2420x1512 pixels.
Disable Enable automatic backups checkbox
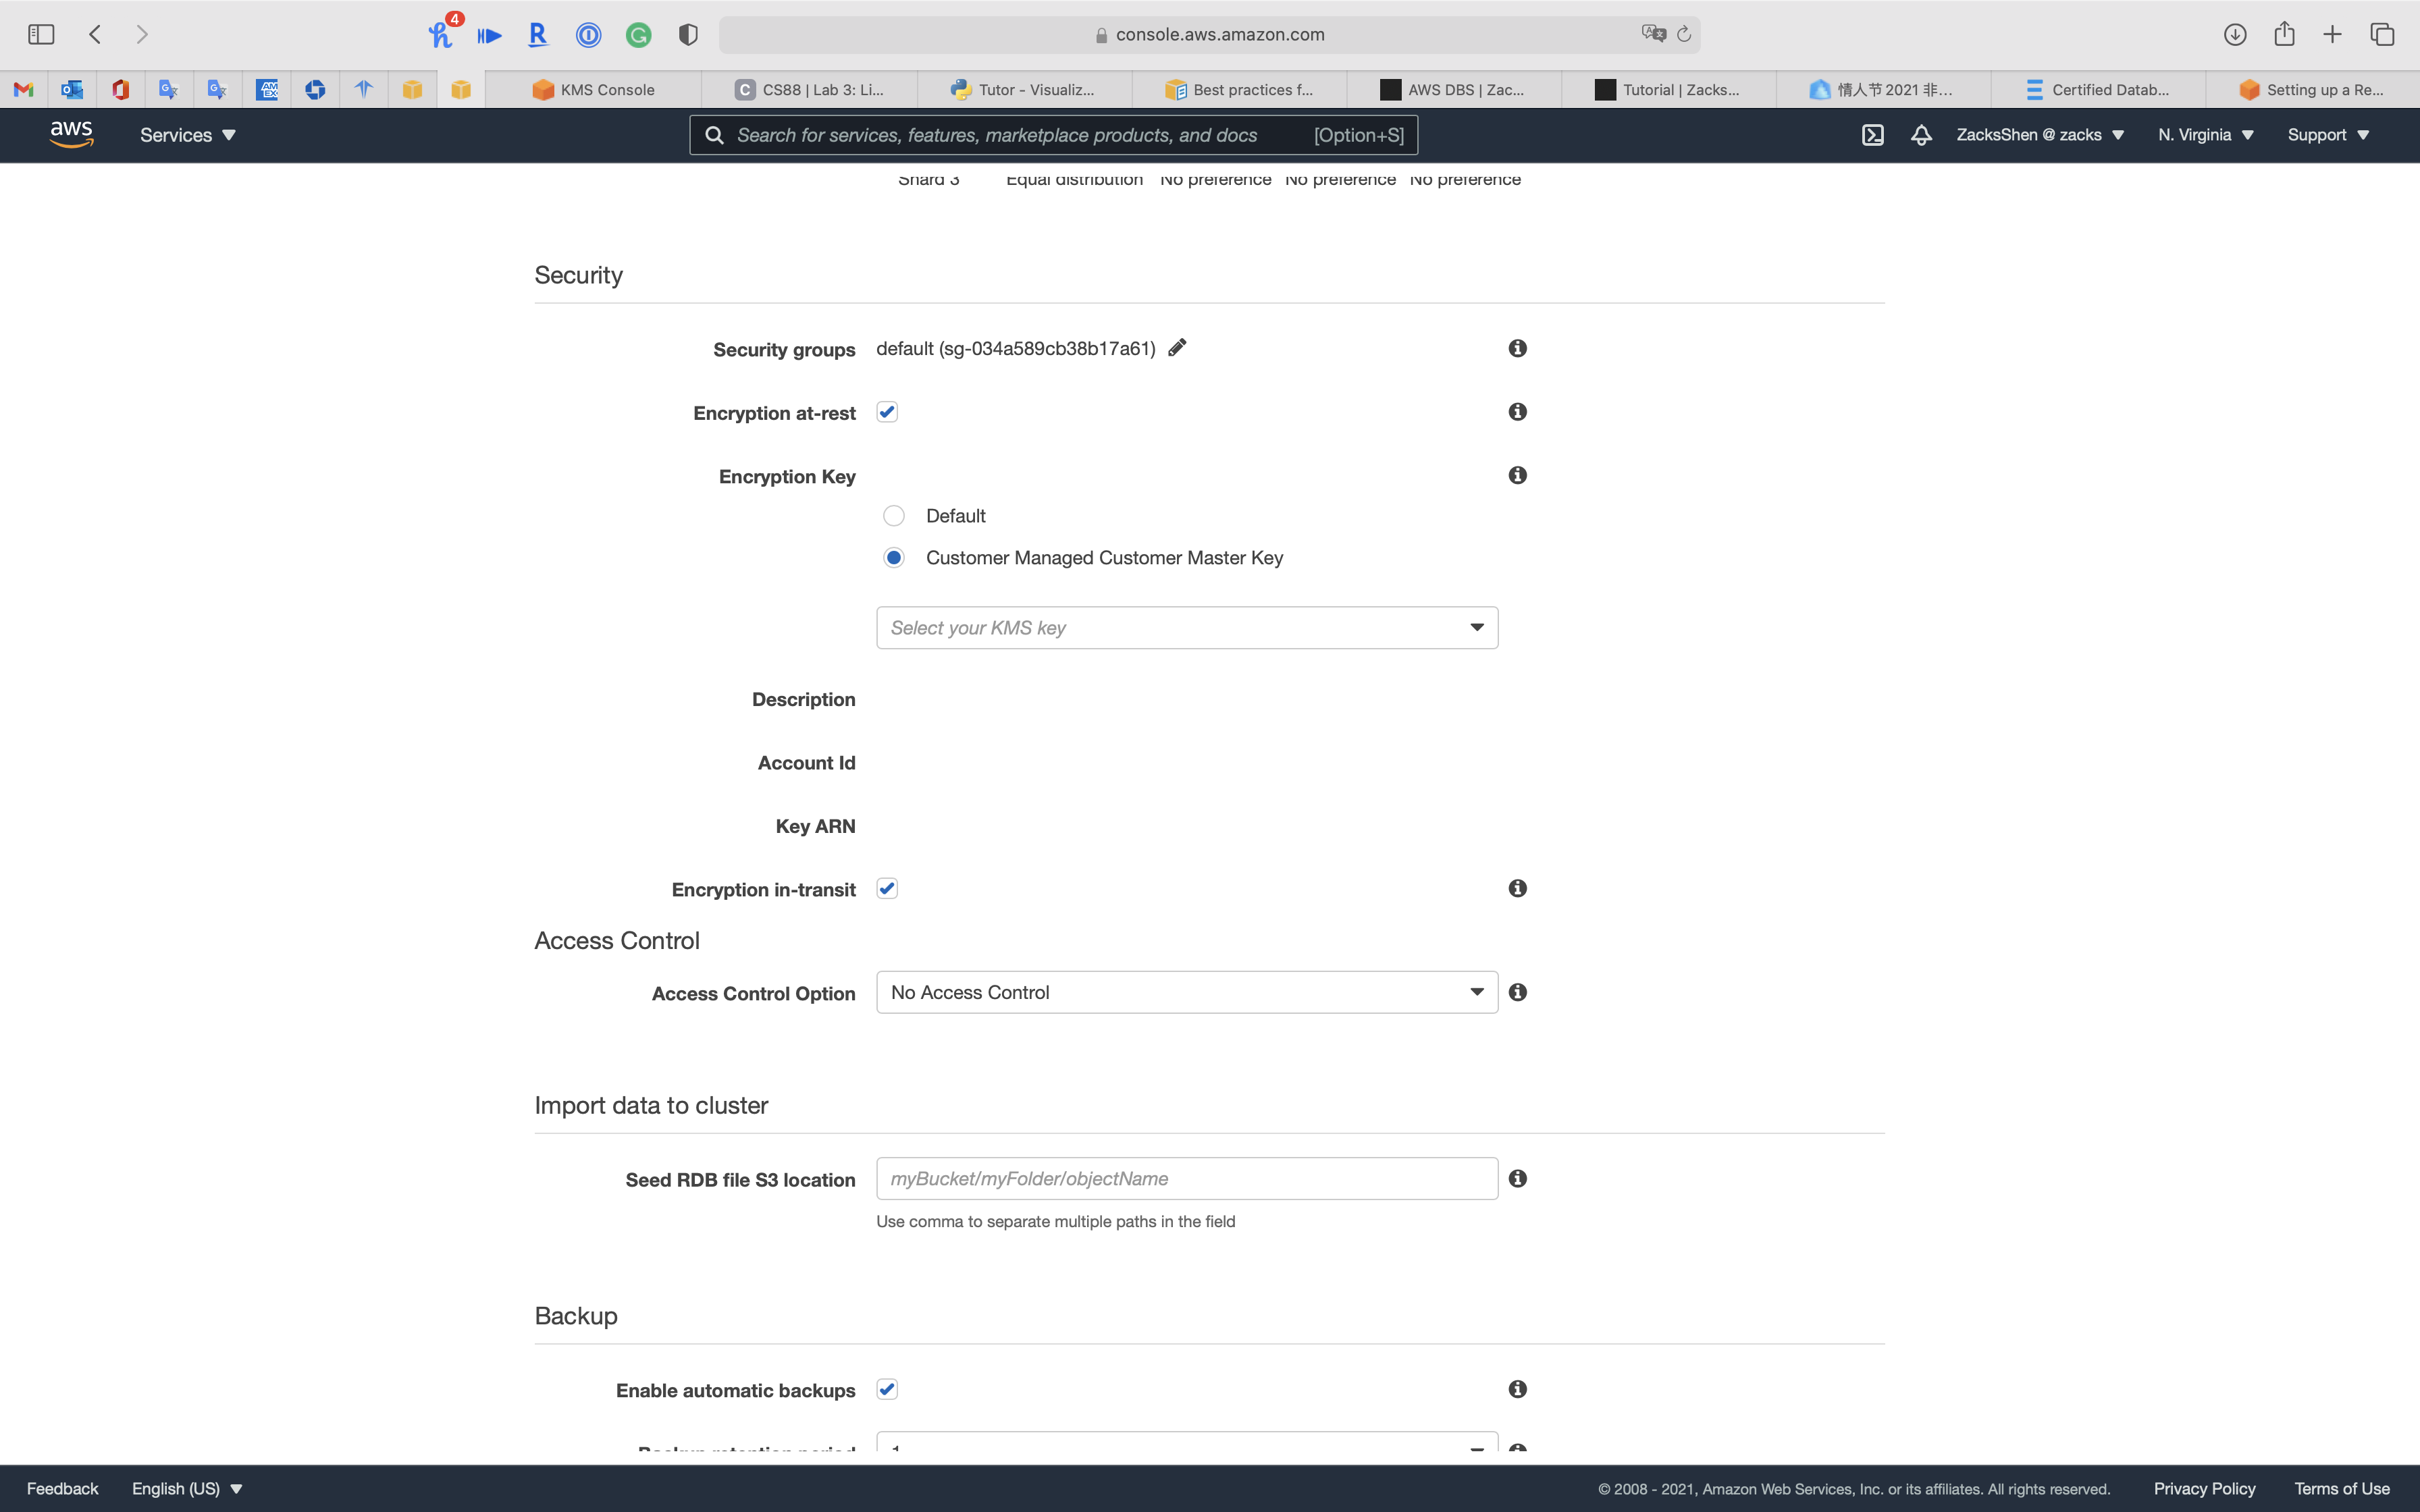tap(887, 1389)
